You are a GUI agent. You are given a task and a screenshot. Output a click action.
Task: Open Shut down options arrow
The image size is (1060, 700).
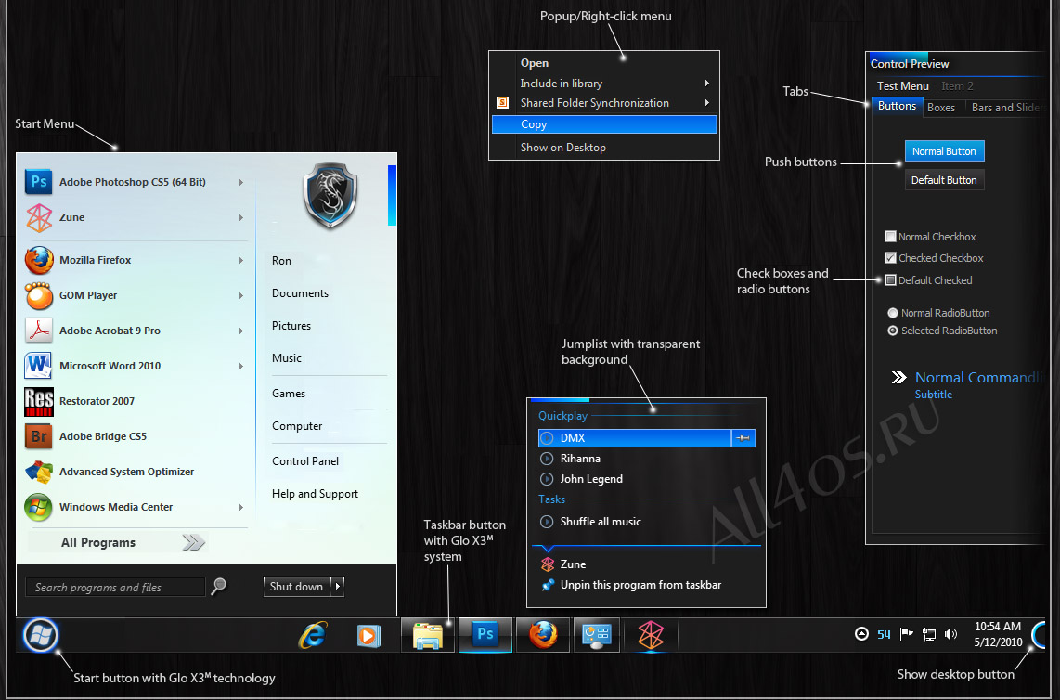coord(338,587)
